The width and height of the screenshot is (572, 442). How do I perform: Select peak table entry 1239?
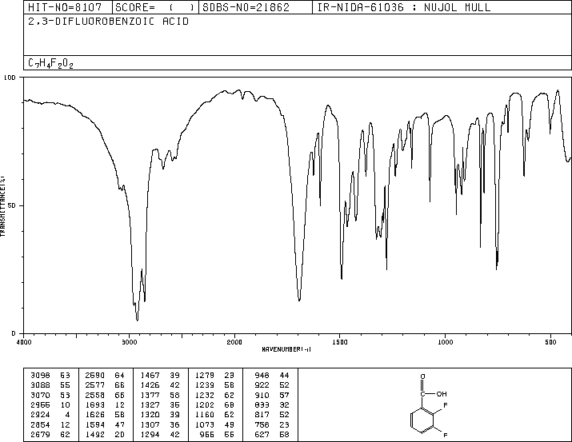click(214, 385)
